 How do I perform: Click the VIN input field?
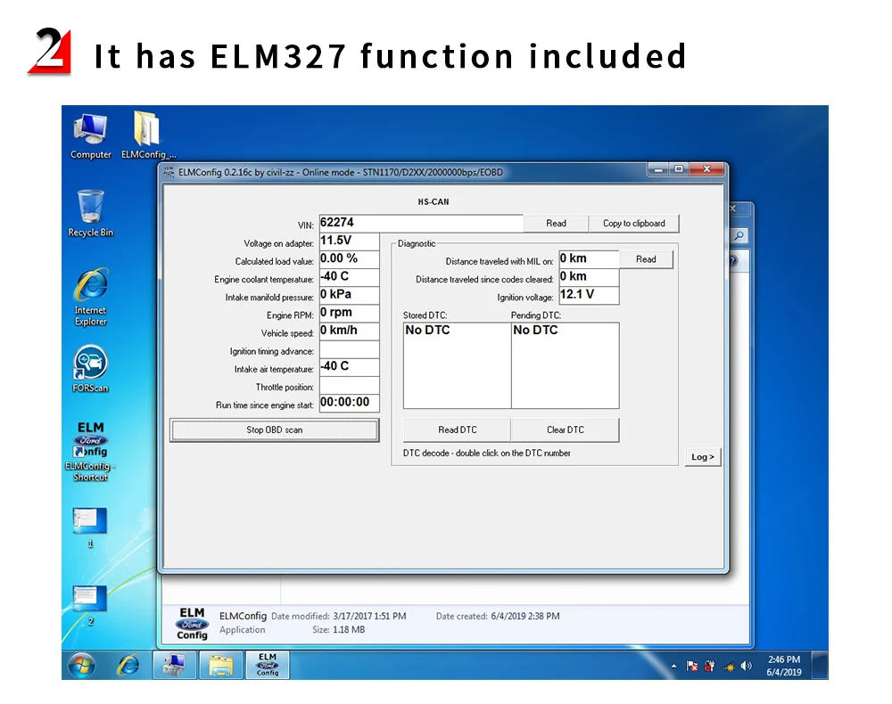point(421,223)
